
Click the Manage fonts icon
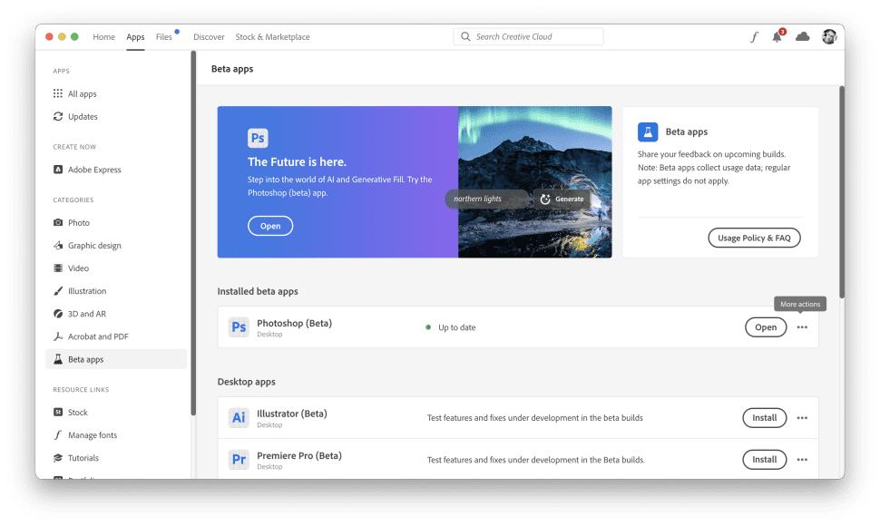(x=58, y=434)
